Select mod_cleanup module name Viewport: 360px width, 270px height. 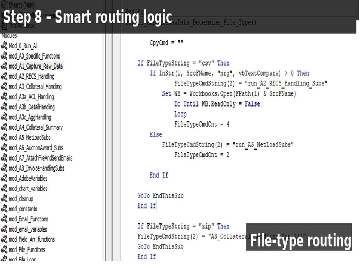(21, 199)
